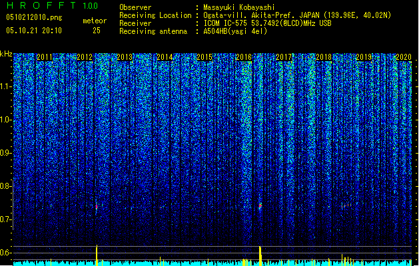Click the HROFFT 1.0.0 title text
The image size is (419, 266).
pos(53,5)
